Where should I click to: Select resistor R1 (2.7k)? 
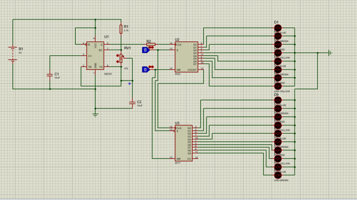(x=121, y=28)
